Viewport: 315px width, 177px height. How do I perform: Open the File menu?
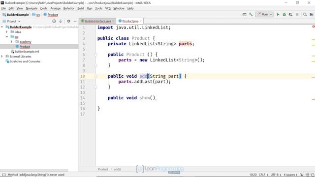[3, 8]
